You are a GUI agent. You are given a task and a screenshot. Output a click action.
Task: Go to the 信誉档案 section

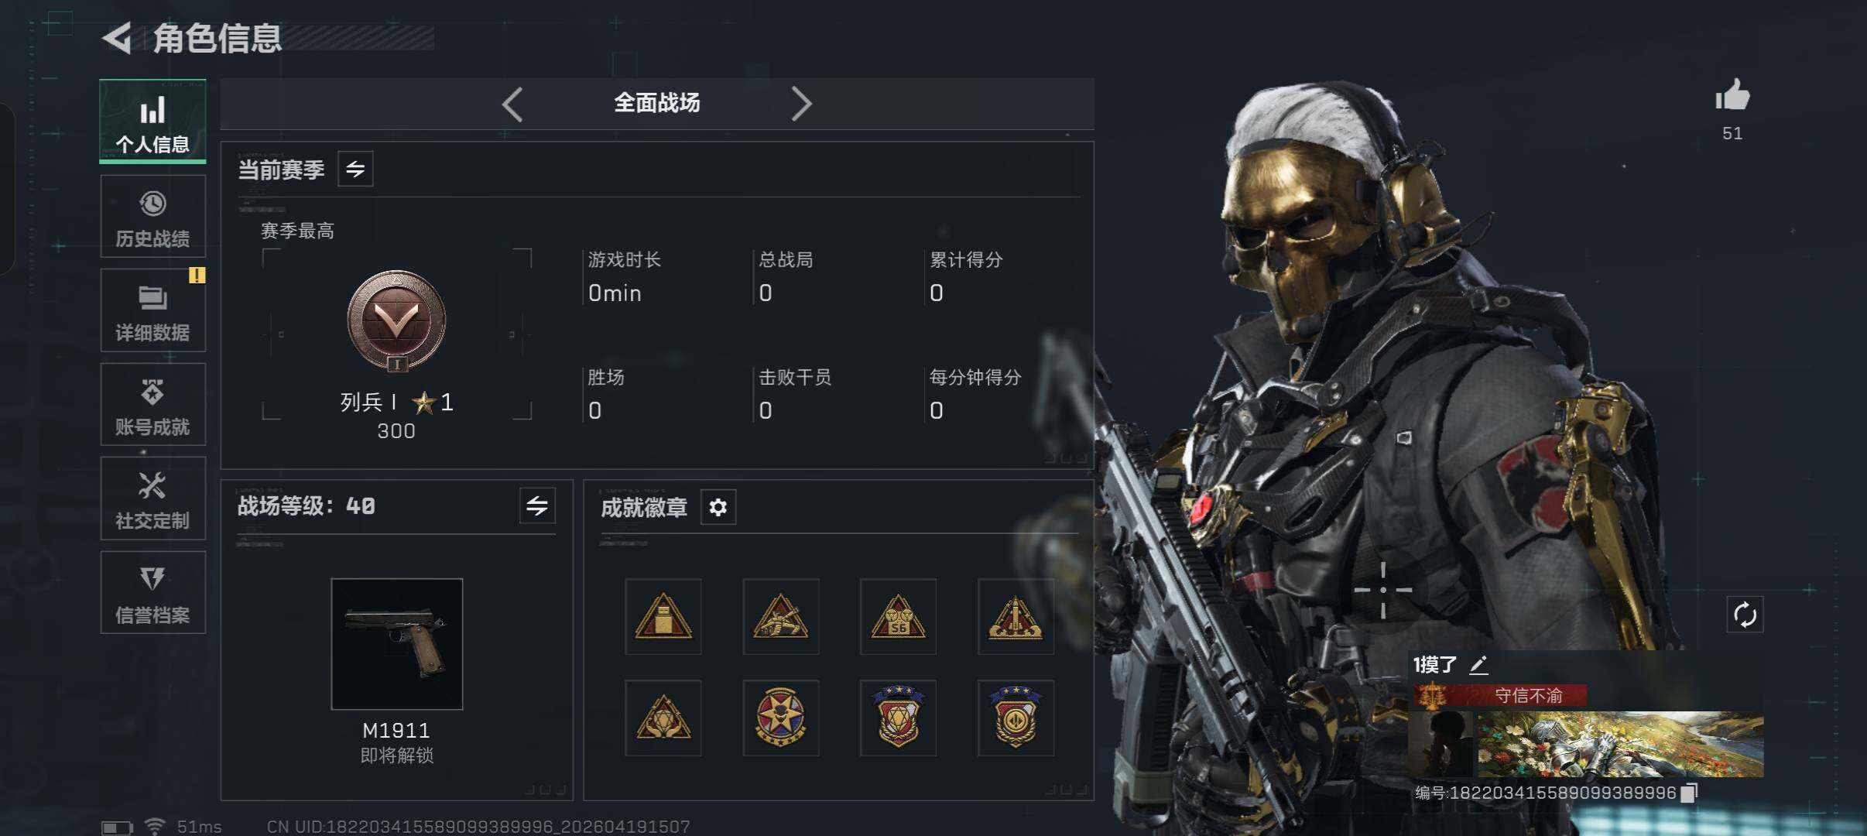[x=153, y=592]
